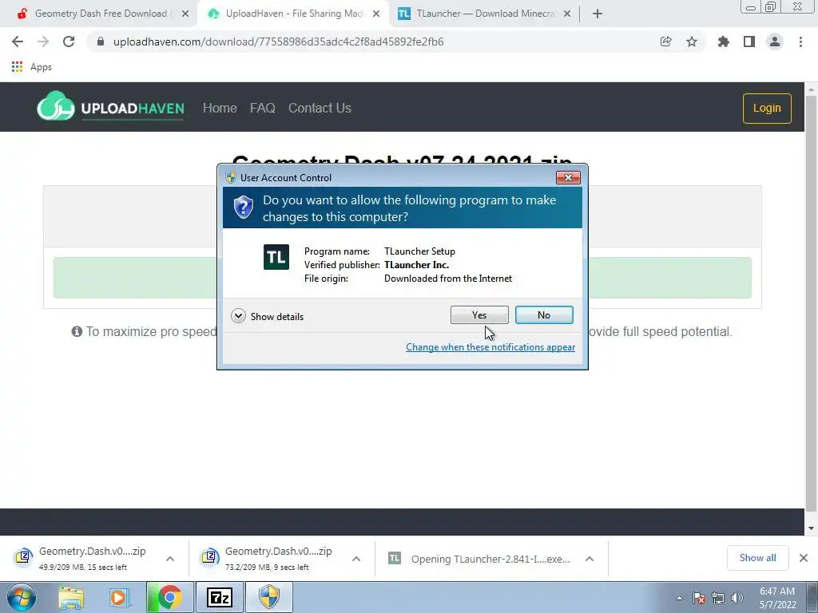Click Action Center flag tray icon
Screen dimensions: 818x613
pos(699,598)
